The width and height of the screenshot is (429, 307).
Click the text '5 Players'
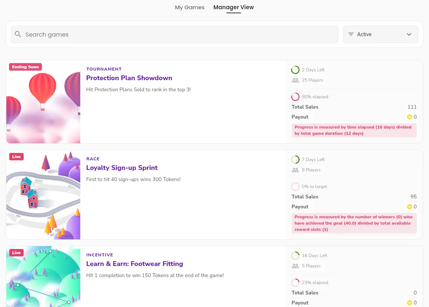click(x=311, y=266)
